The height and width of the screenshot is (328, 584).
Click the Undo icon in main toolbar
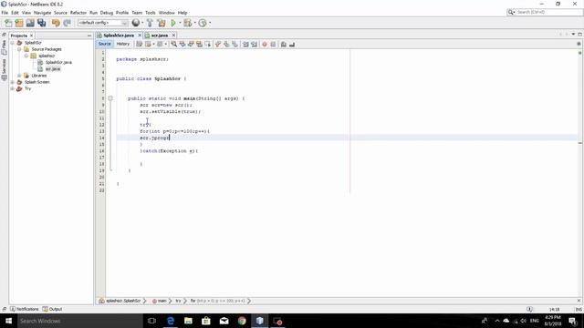(56, 23)
